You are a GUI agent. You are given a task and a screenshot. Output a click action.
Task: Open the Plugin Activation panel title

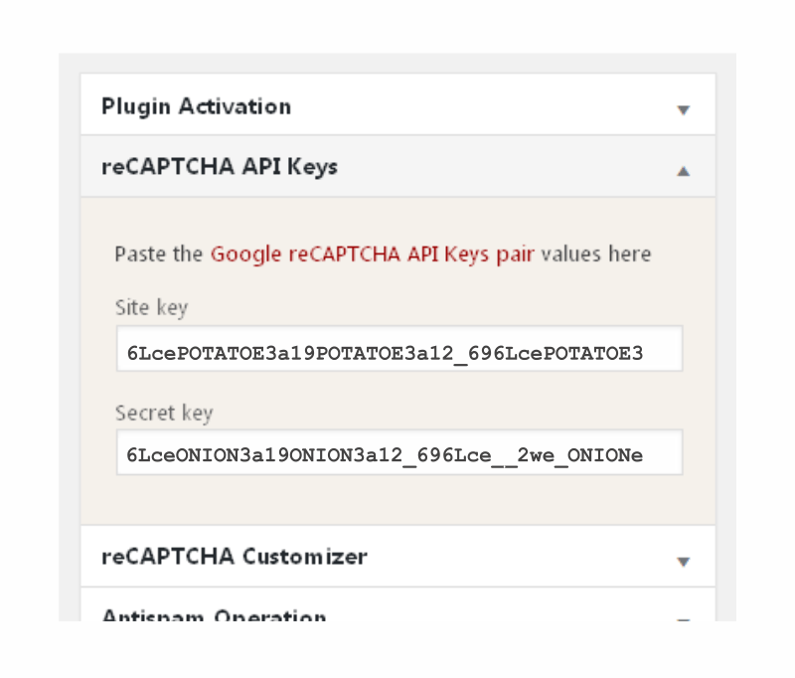click(196, 106)
